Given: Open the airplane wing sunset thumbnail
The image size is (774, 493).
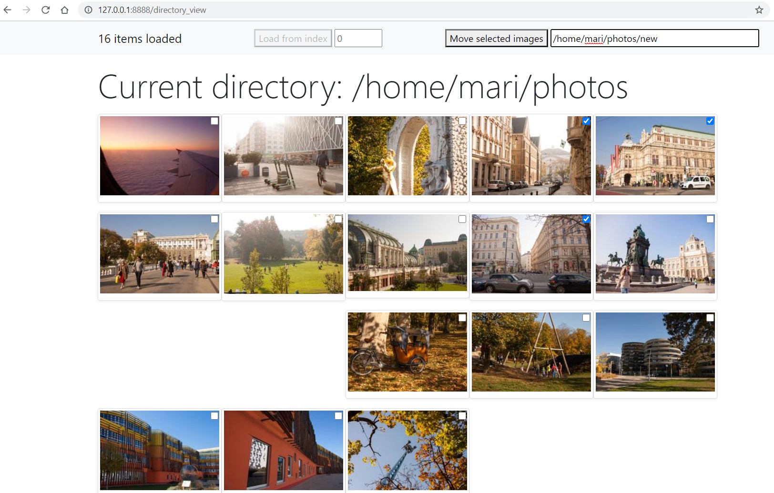Looking at the screenshot, I should (x=160, y=156).
